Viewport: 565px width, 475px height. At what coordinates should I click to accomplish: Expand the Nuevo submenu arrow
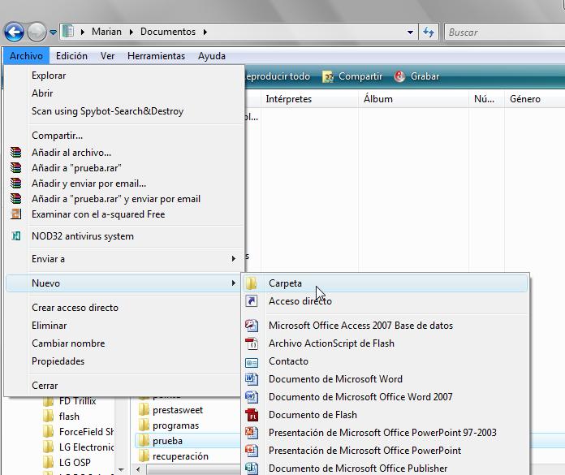[x=234, y=283]
